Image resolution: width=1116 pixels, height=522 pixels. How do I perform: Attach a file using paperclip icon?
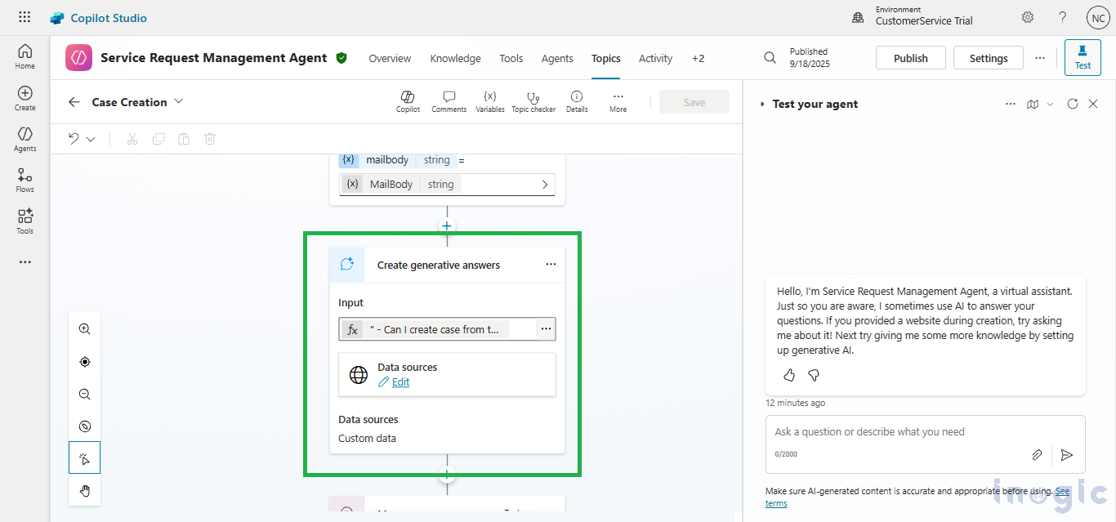pos(1037,455)
